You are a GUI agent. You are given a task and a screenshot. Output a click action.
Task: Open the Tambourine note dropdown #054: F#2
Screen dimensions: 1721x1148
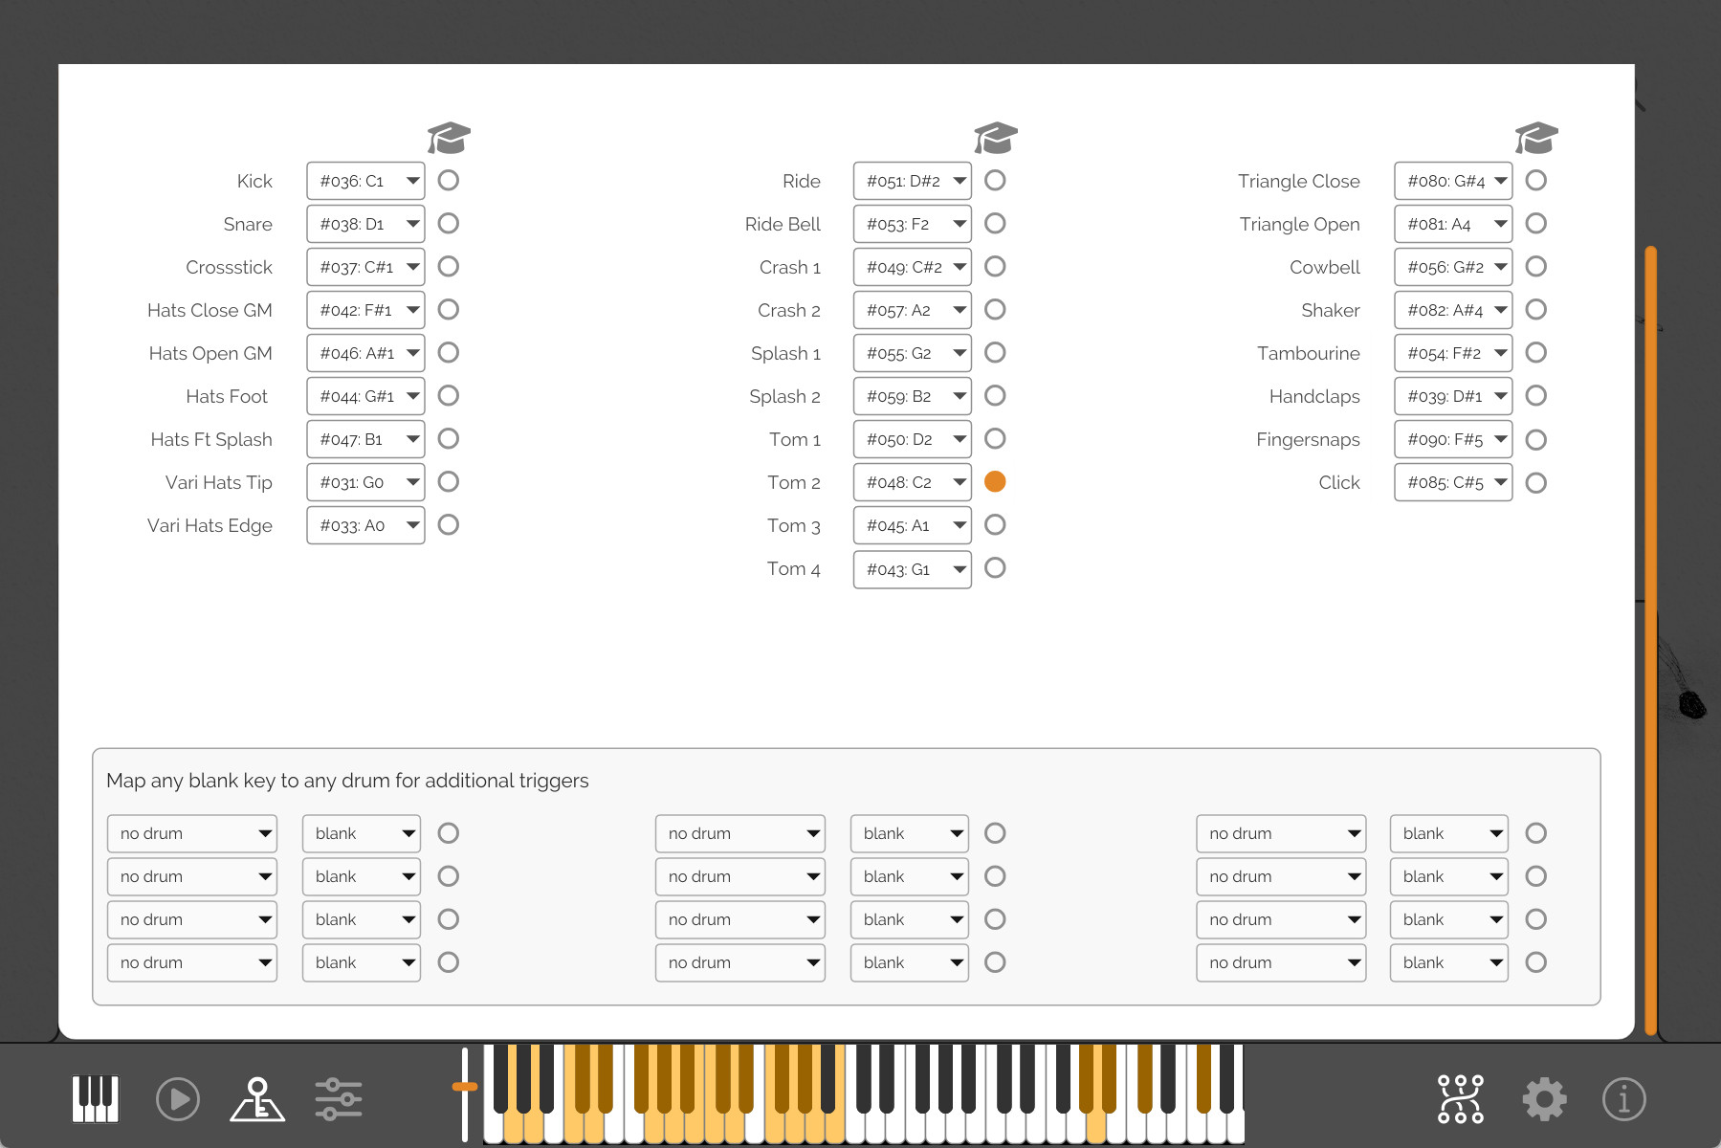pos(1452,353)
